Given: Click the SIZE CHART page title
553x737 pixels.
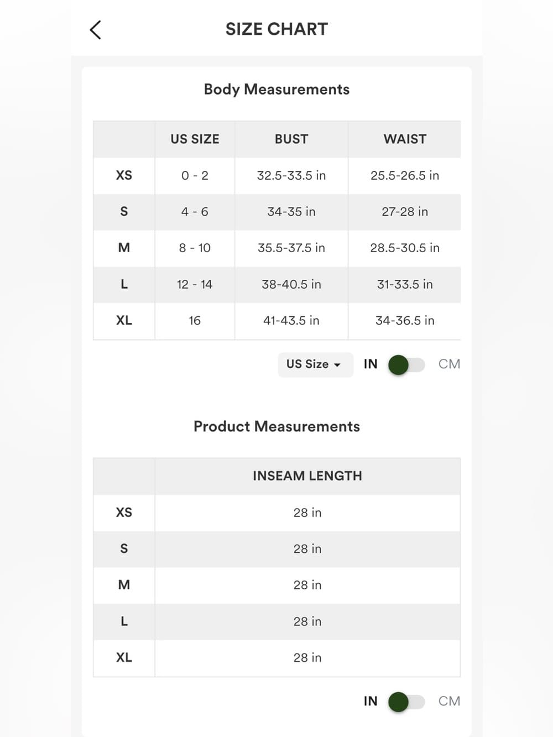Looking at the screenshot, I should (276, 29).
